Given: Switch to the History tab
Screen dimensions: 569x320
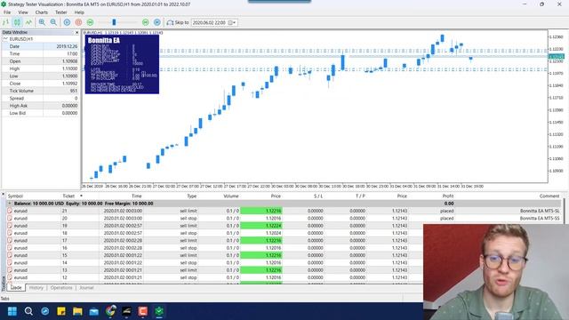Looking at the screenshot, I should [x=36, y=287].
